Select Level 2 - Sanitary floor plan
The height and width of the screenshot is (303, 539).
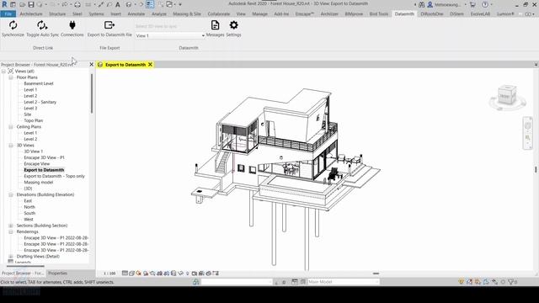coord(40,102)
